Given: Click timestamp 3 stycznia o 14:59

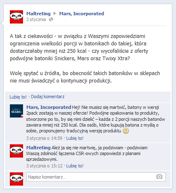Looking at the screenshot, I should [44, 138].
